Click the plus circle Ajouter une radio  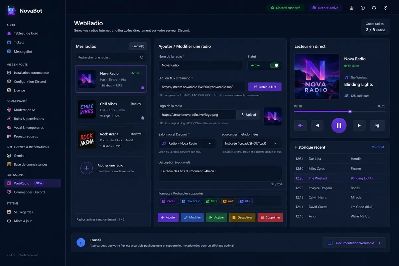[x=86, y=168]
